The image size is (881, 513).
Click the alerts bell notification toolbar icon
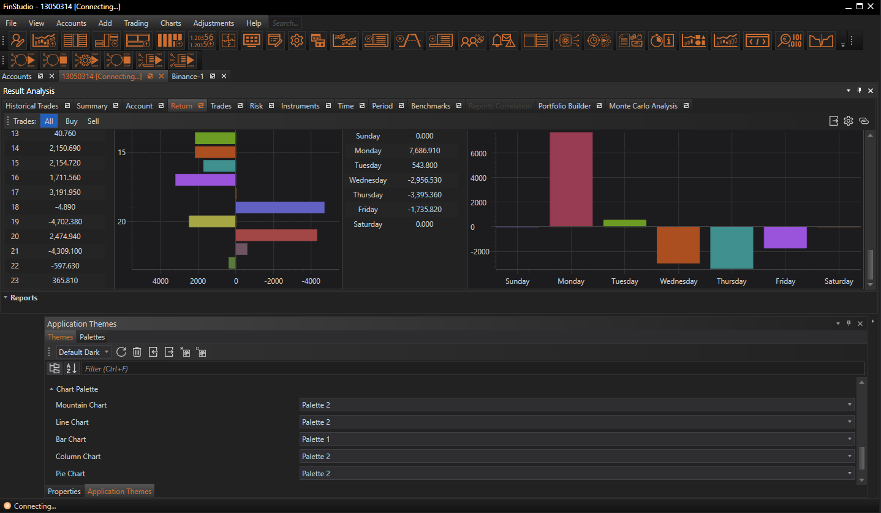tap(502, 41)
